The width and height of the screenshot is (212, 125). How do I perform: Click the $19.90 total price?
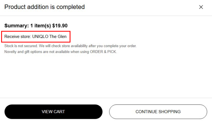pyautogui.click(x=60, y=26)
